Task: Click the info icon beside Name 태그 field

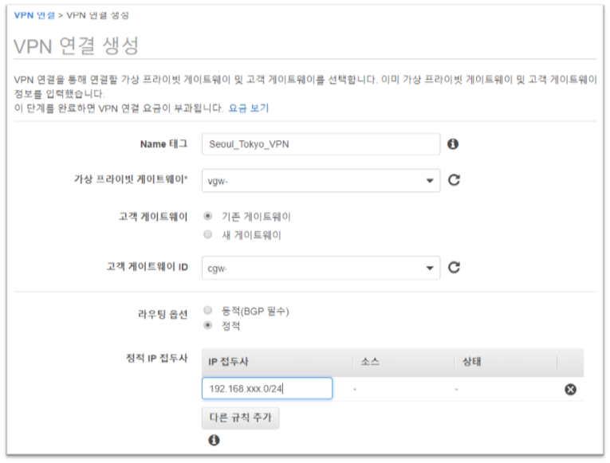Action: point(453,144)
